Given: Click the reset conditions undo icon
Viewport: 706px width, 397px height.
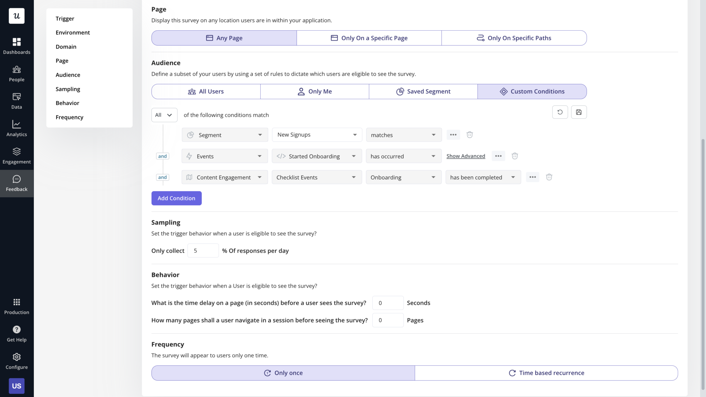Looking at the screenshot, I should click(x=559, y=112).
